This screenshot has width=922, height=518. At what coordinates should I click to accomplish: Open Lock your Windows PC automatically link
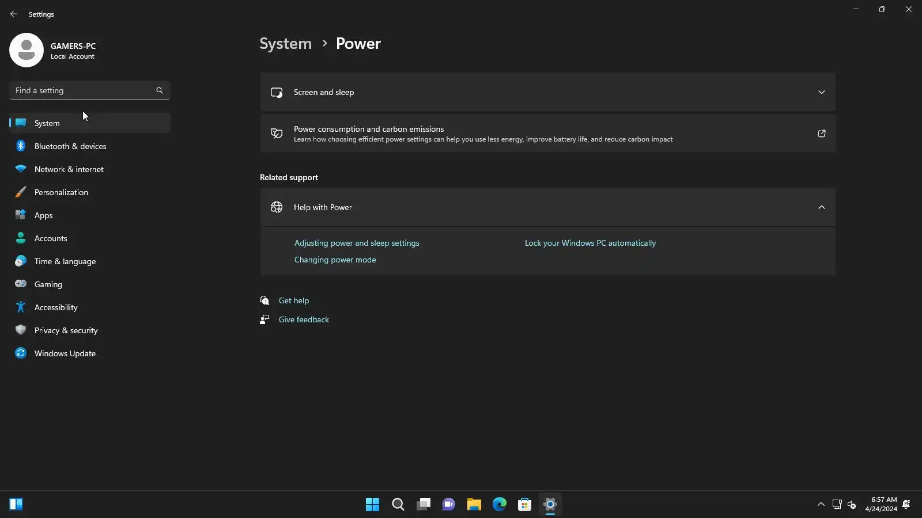pos(590,243)
